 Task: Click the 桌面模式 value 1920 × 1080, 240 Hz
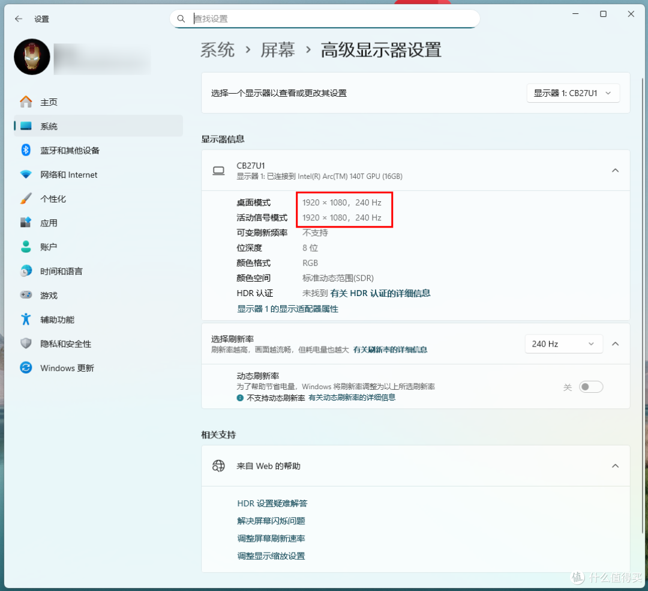pyautogui.click(x=342, y=202)
